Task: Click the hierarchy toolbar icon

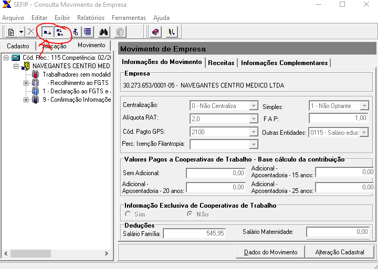Action: [76, 32]
